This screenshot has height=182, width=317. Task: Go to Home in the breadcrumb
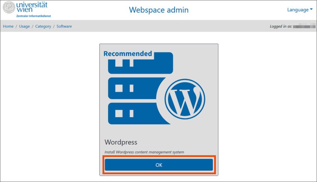tap(8, 26)
